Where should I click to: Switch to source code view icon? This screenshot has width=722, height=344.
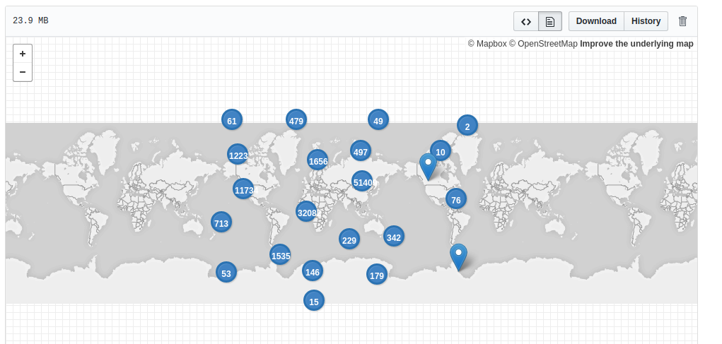point(526,21)
